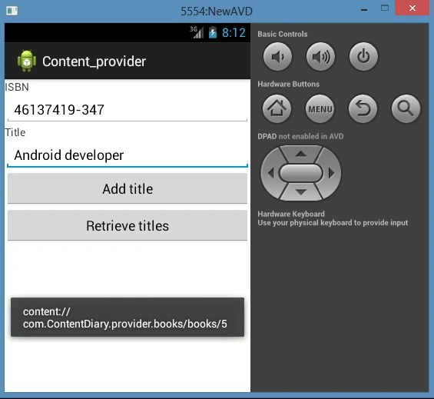Image resolution: width=434 pixels, height=399 pixels.
Task: Click the 3G signal strength icon
Action: click(x=197, y=32)
